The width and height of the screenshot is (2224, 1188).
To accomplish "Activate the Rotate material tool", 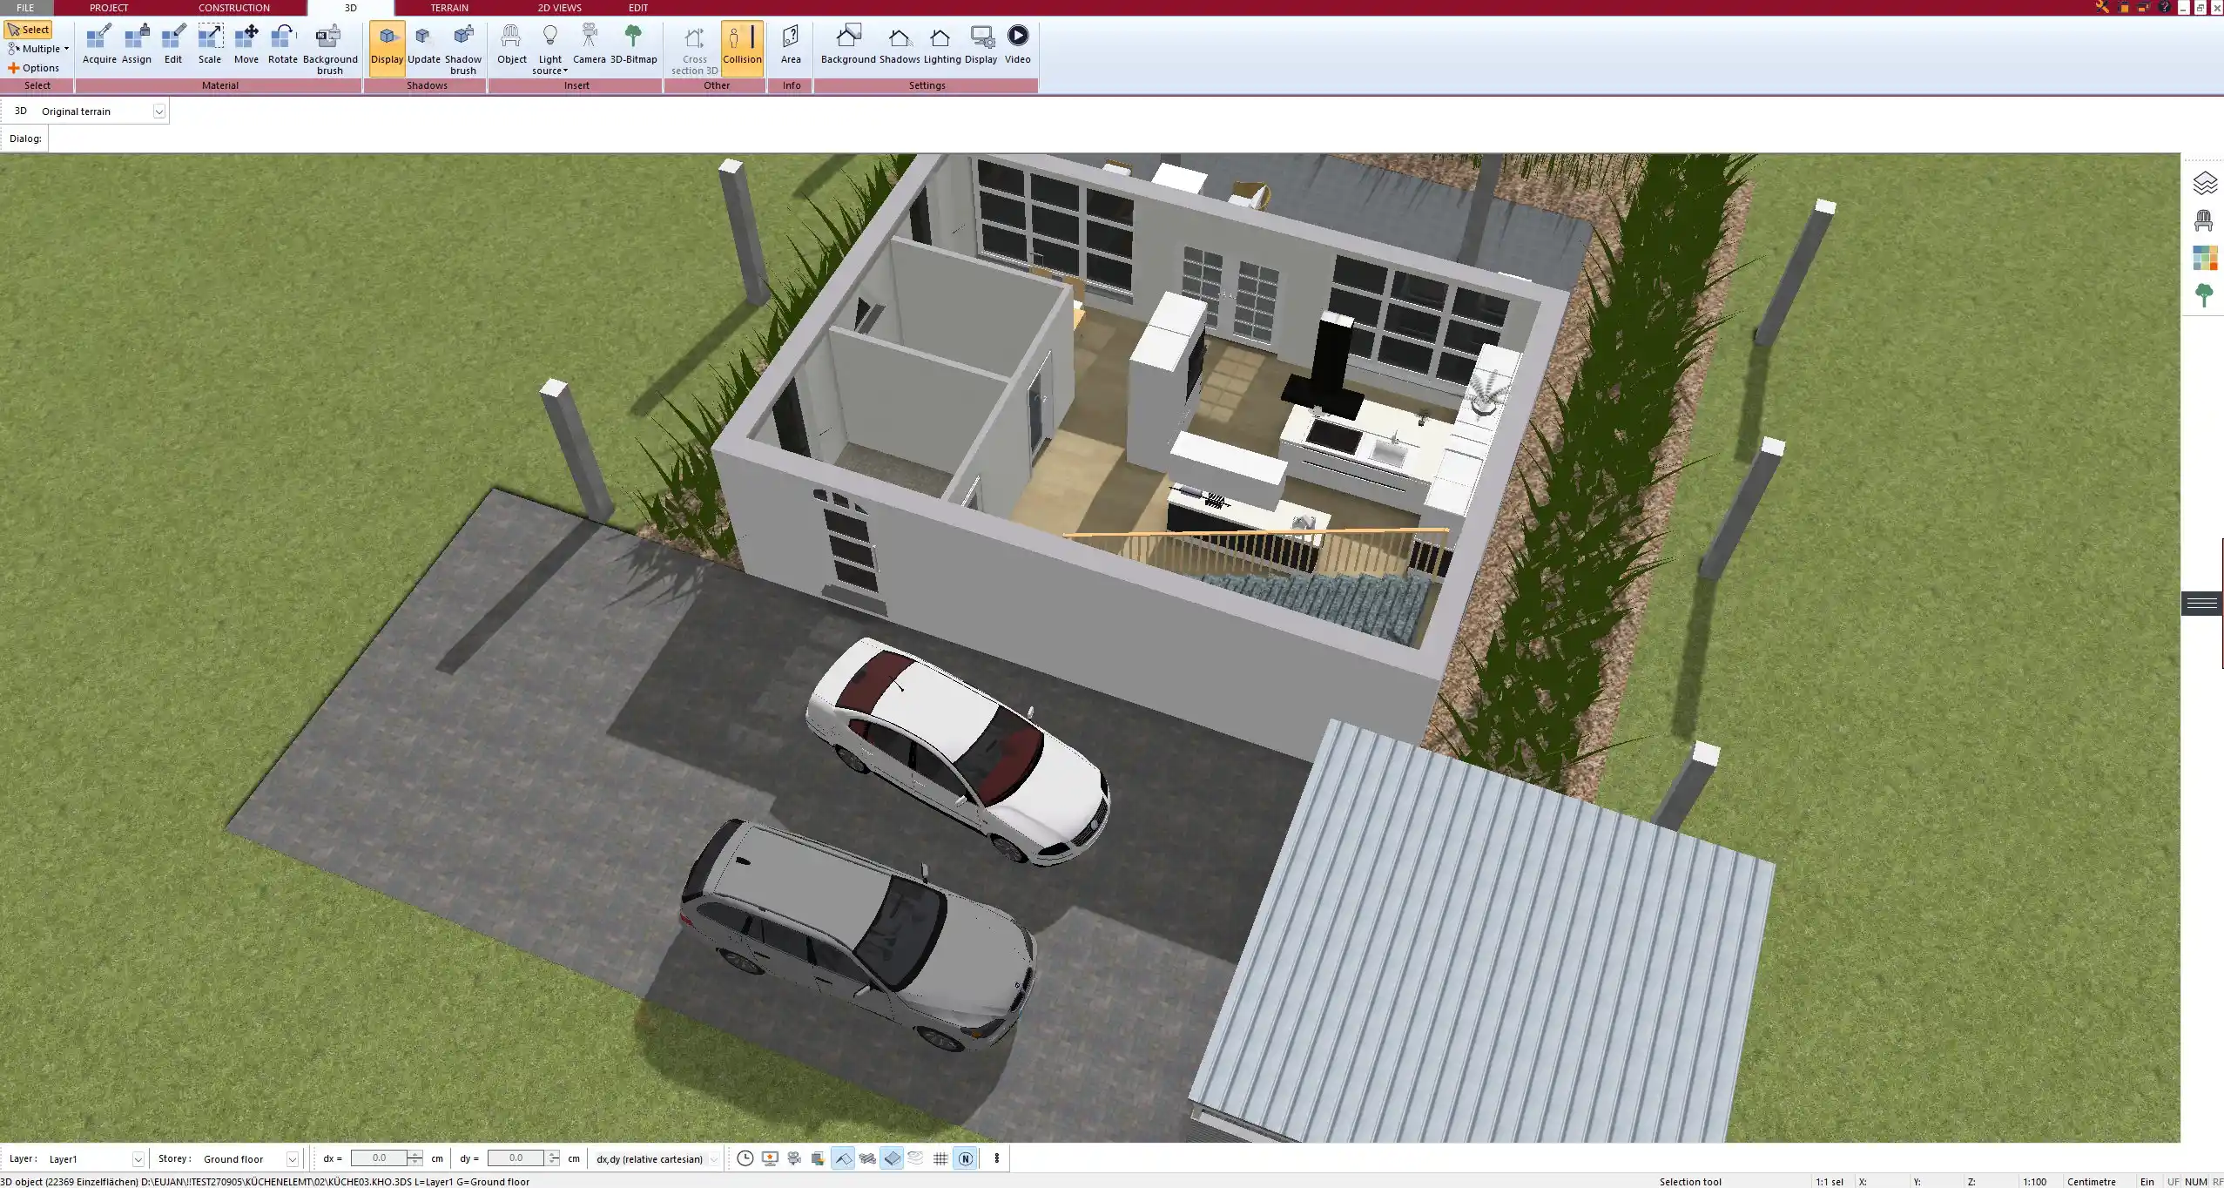I will click(283, 45).
